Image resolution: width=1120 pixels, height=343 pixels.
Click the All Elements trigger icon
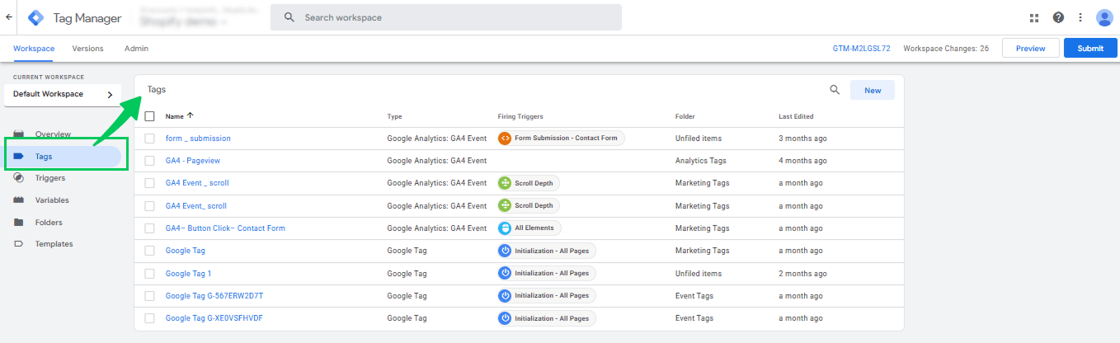[x=506, y=228]
